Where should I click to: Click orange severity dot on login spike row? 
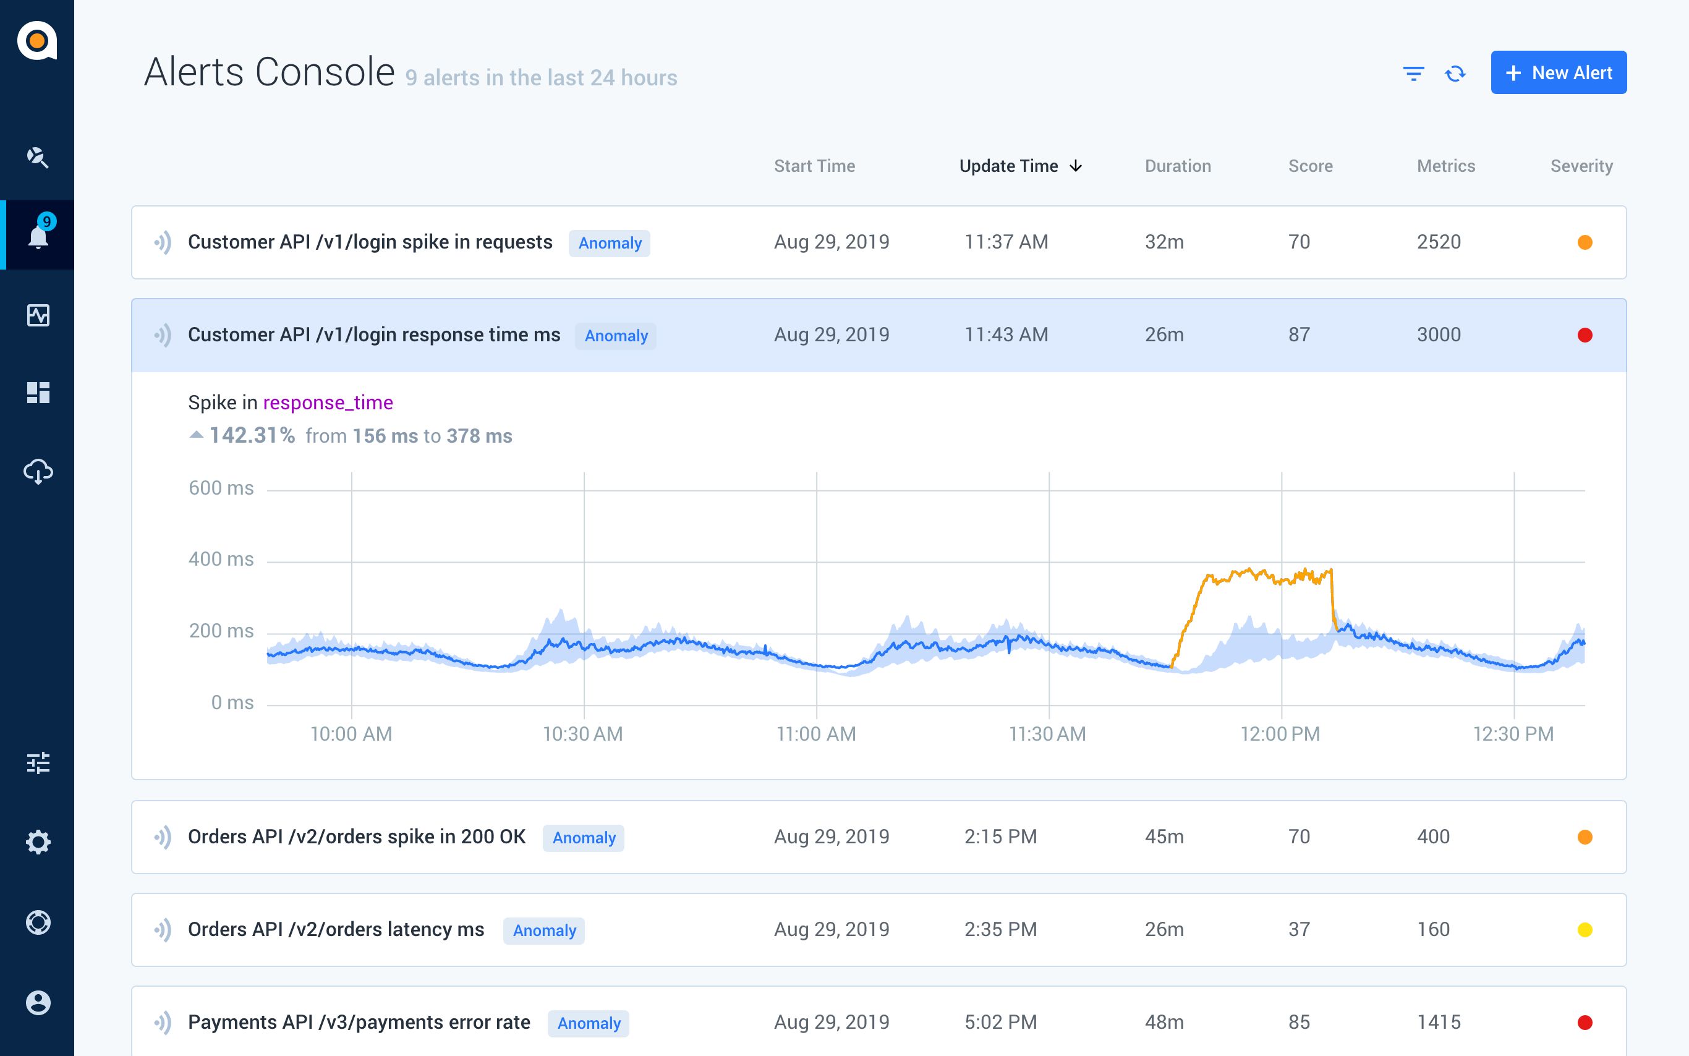coord(1585,242)
